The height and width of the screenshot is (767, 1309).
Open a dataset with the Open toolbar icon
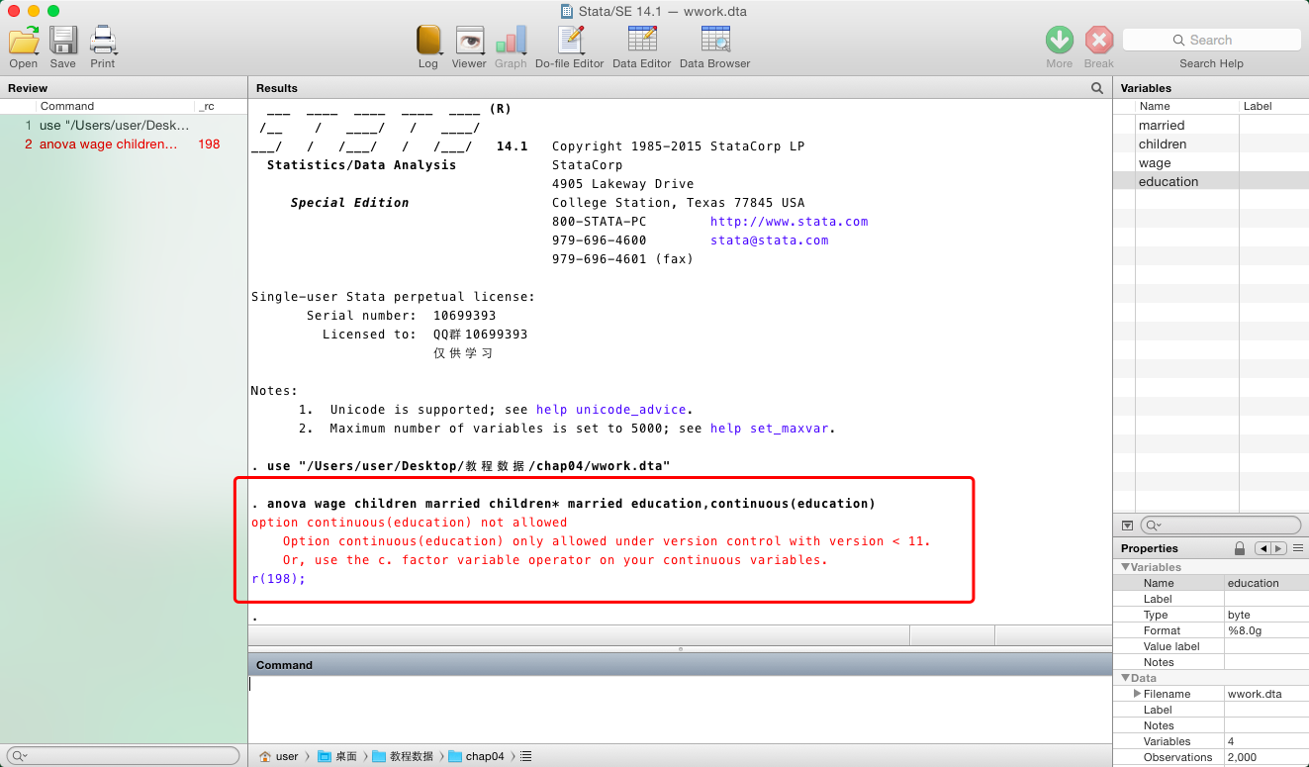point(24,41)
